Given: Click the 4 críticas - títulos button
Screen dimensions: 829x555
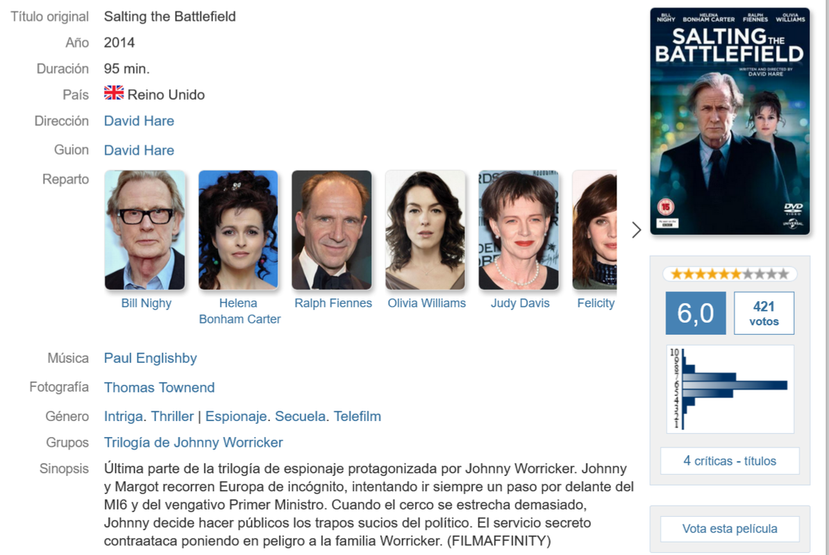Looking at the screenshot, I should coord(730,461).
